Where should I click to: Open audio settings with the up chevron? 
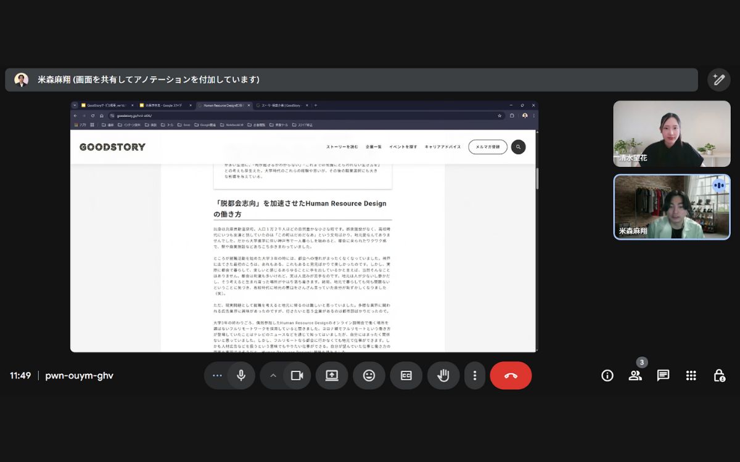point(273,376)
